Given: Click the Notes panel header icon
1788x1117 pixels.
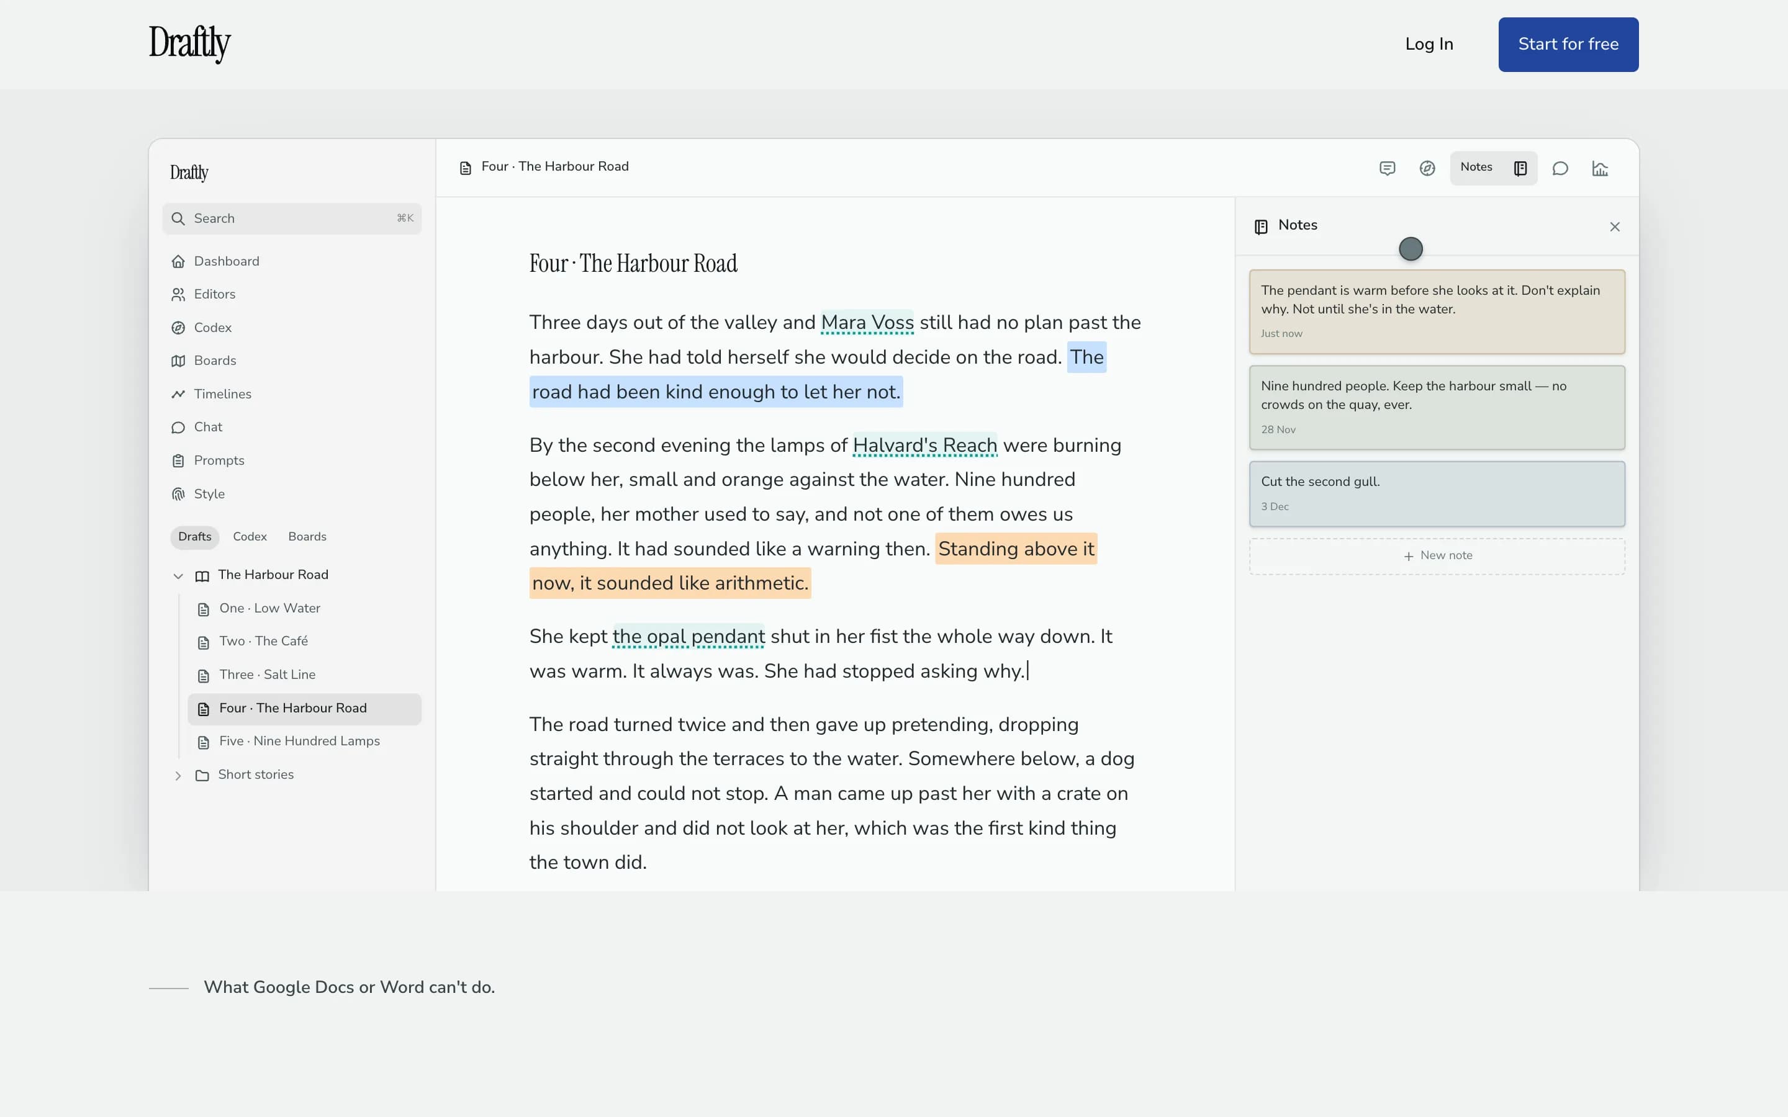Looking at the screenshot, I should (1261, 227).
